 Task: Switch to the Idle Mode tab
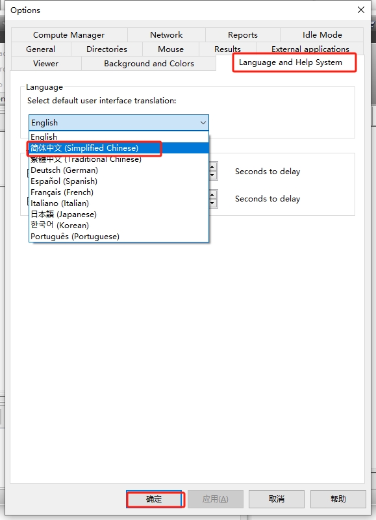[x=322, y=35]
